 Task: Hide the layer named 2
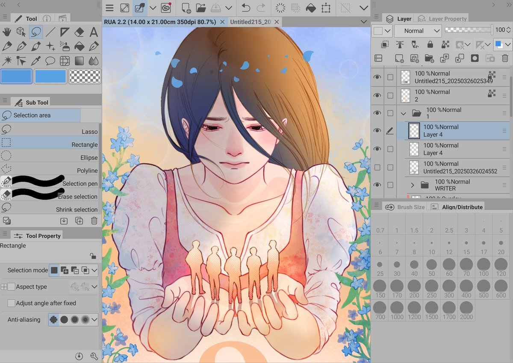377,96
